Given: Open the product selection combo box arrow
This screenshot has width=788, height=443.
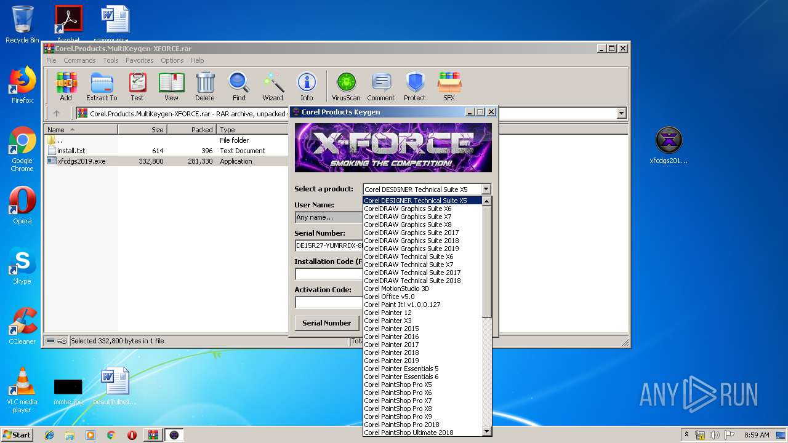Looking at the screenshot, I should pos(486,190).
